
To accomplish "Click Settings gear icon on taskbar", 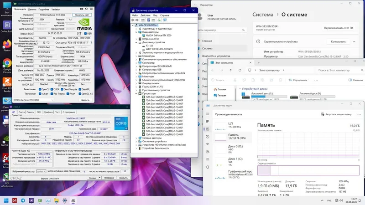I will tap(65, 200).
